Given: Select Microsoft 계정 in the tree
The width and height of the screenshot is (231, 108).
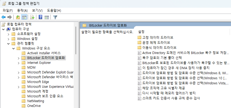Looking at the screenshot, I should pyautogui.click(x=38, y=91).
